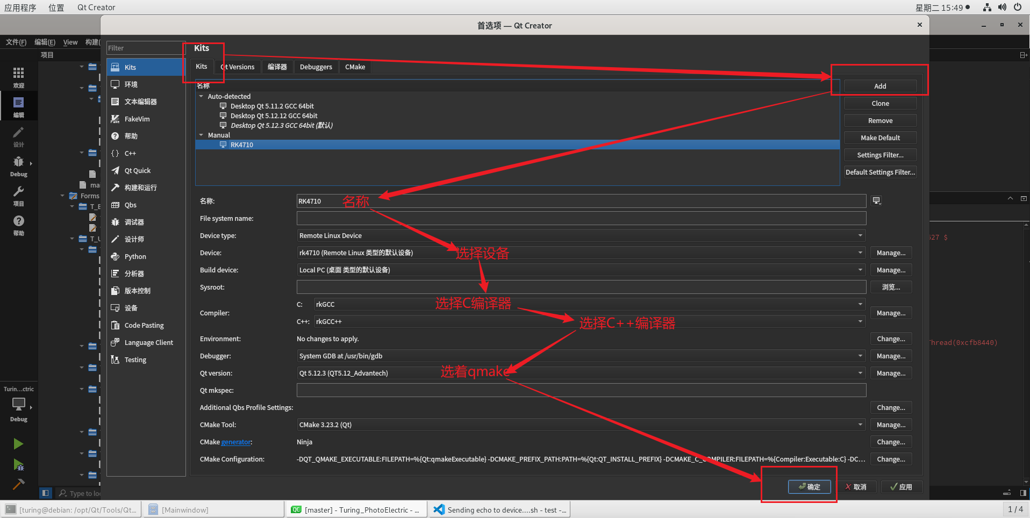
Task: Open the Design mode icon
Action: tap(18, 136)
